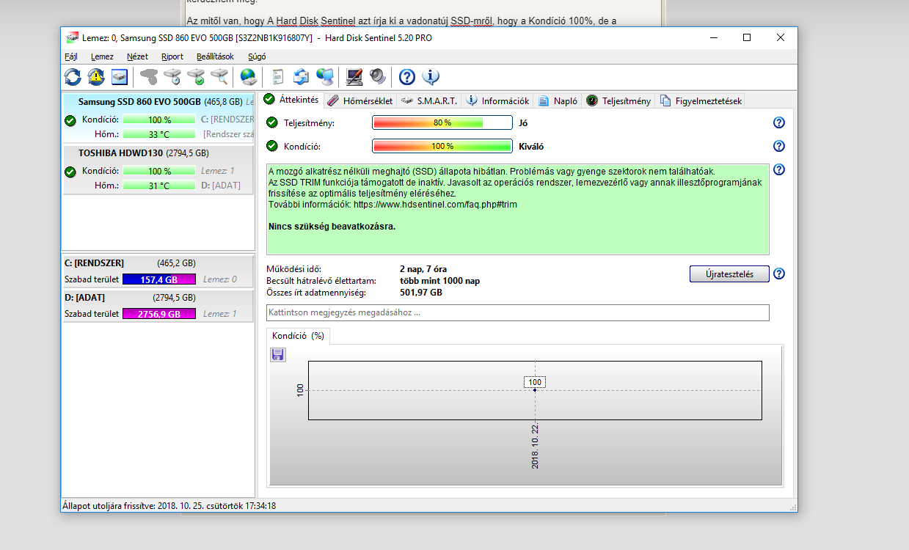Click the disk with magnifying glass toolbar icon

click(x=219, y=76)
